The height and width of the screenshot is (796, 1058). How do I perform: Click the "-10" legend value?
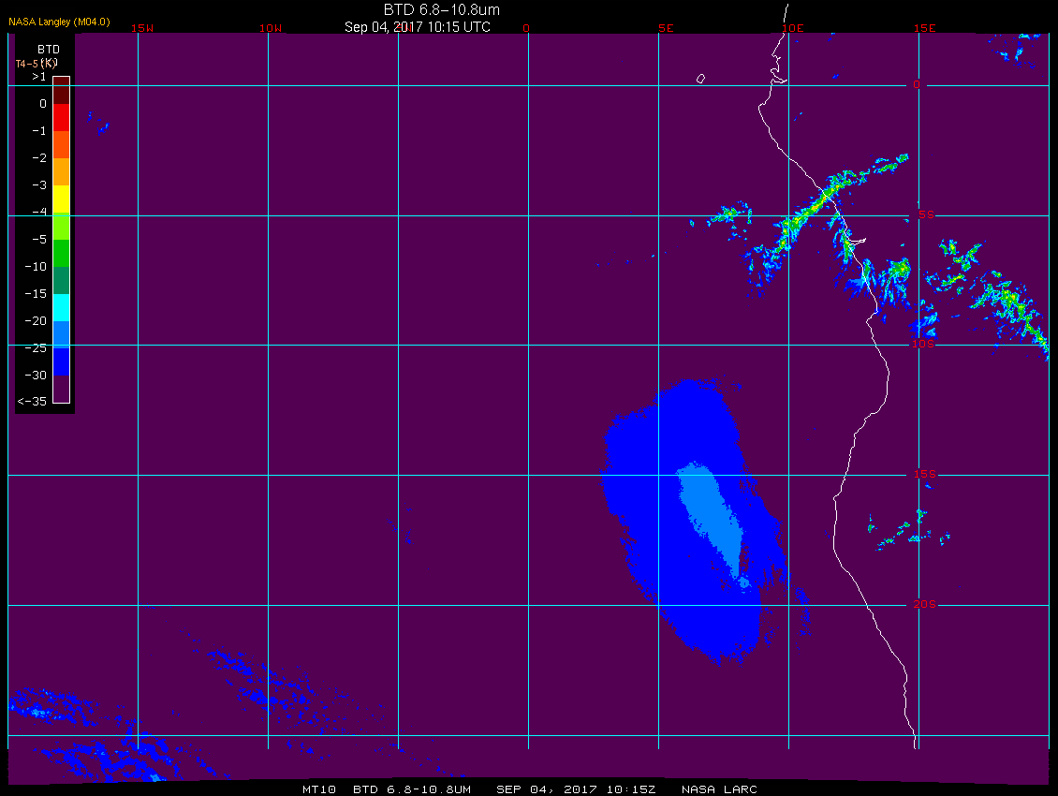(x=36, y=267)
